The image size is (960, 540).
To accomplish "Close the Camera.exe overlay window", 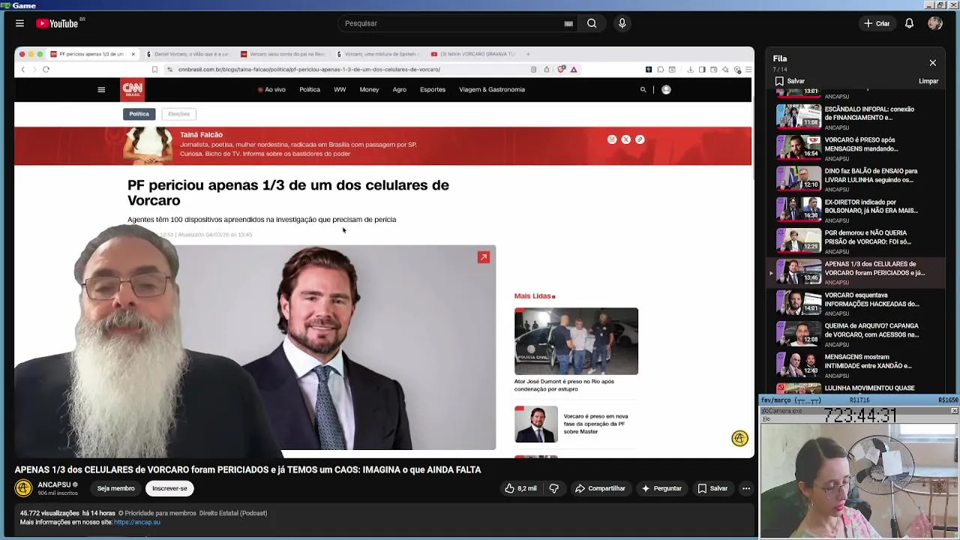I will click(x=954, y=411).
